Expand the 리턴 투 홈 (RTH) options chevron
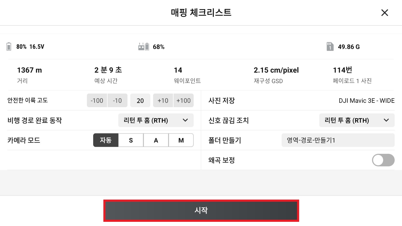Image resolution: width=402 pixels, height=226 pixels. (x=185, y=120)
